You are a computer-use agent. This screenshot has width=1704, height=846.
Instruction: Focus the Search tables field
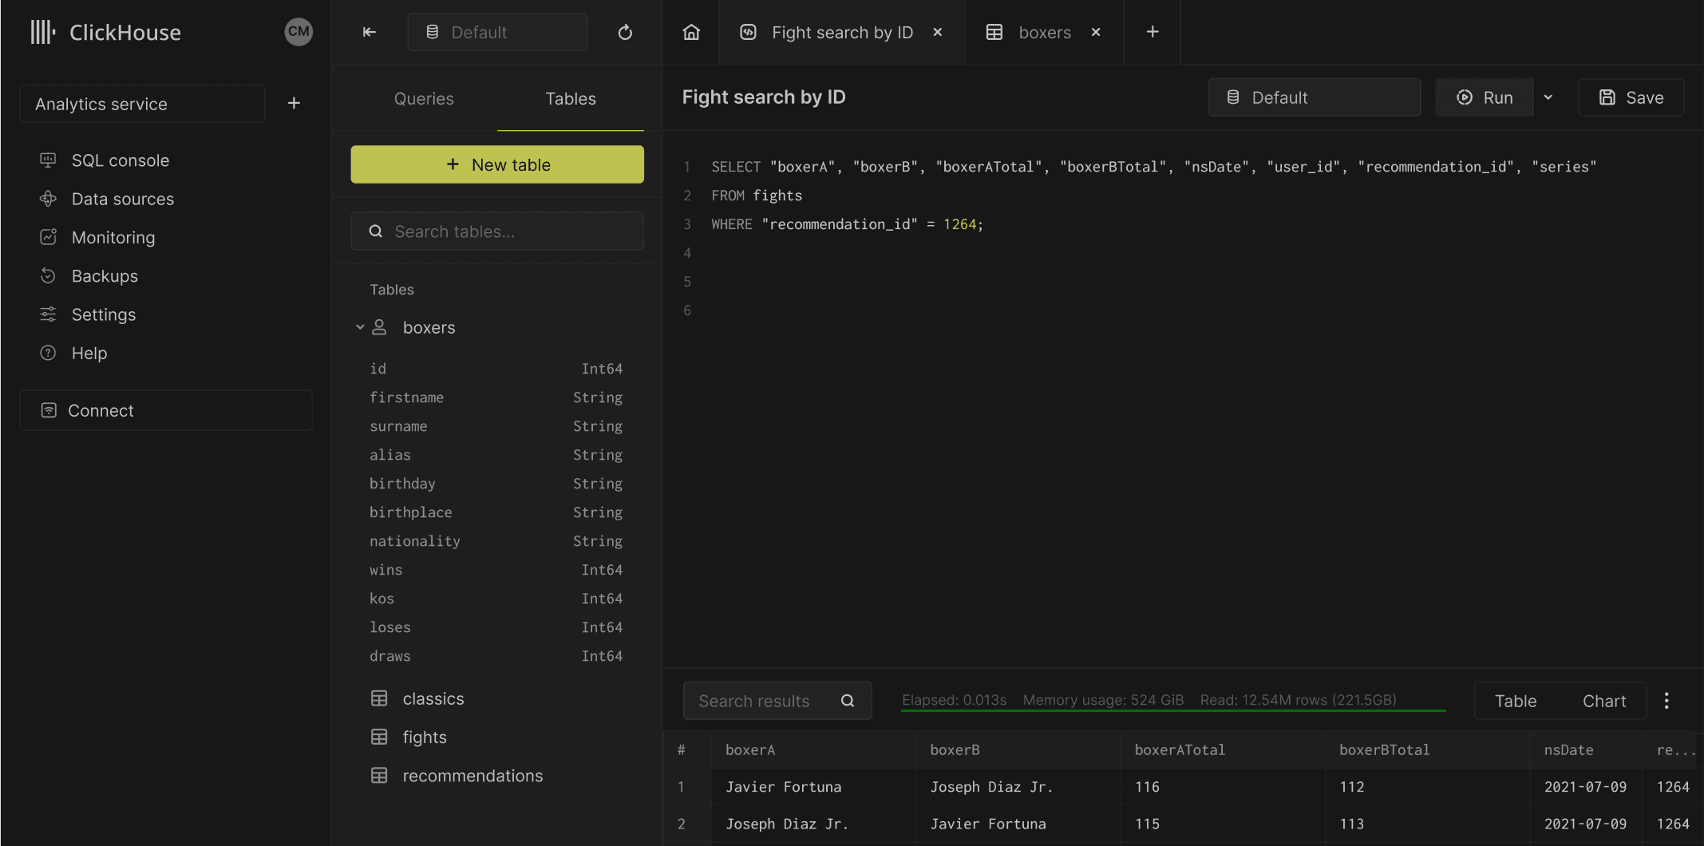click(x=497, y=231)
